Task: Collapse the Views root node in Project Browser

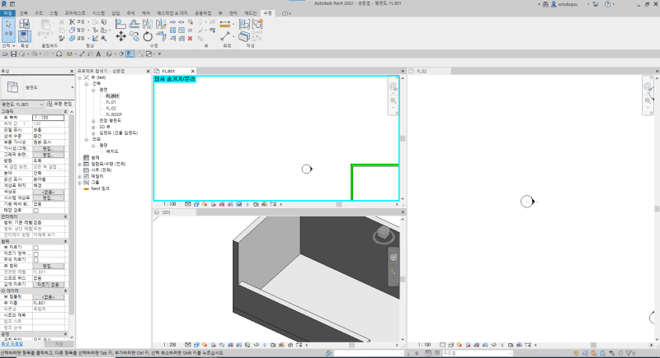Action: click(79, 77)
